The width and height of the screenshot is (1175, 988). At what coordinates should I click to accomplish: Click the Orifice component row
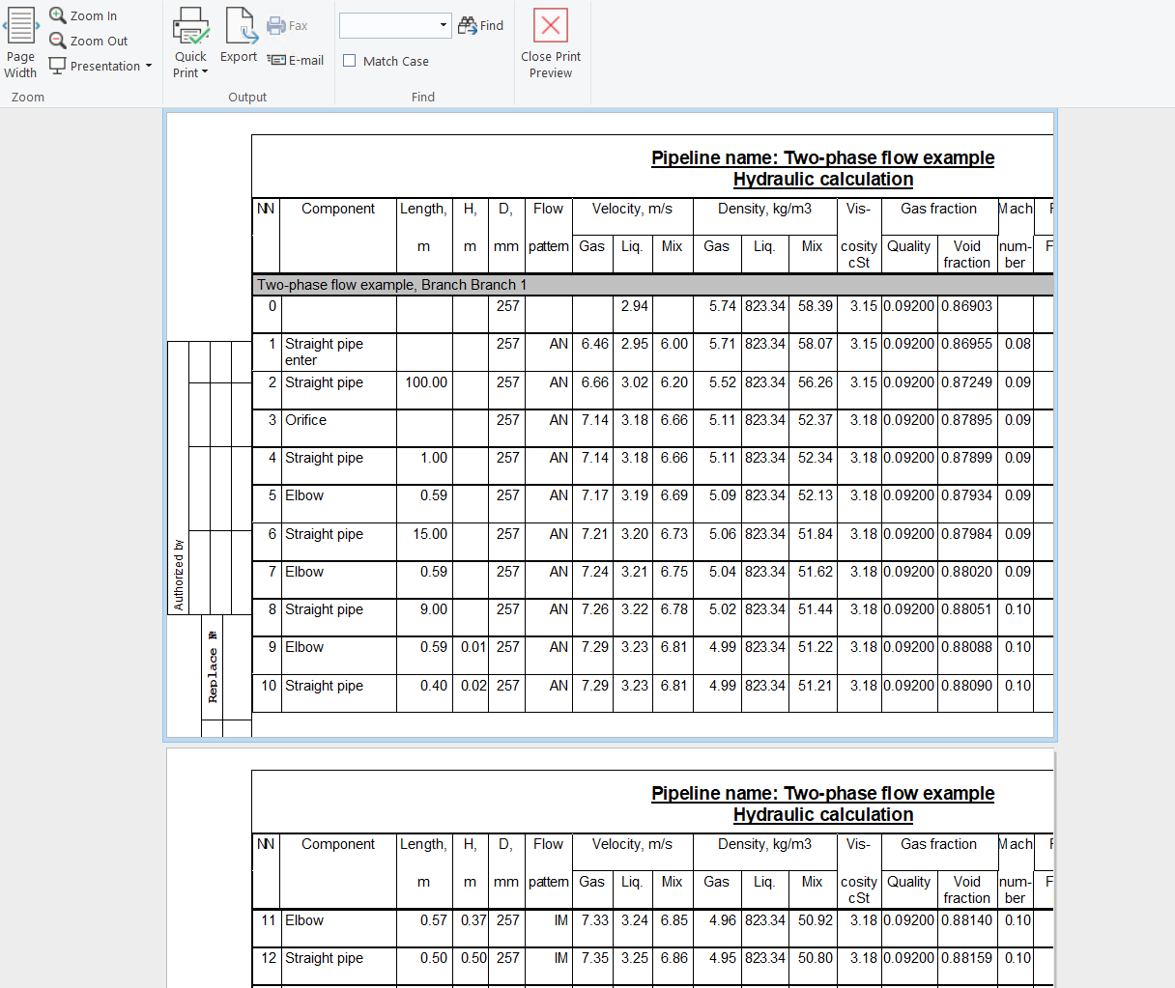(305, 420)
